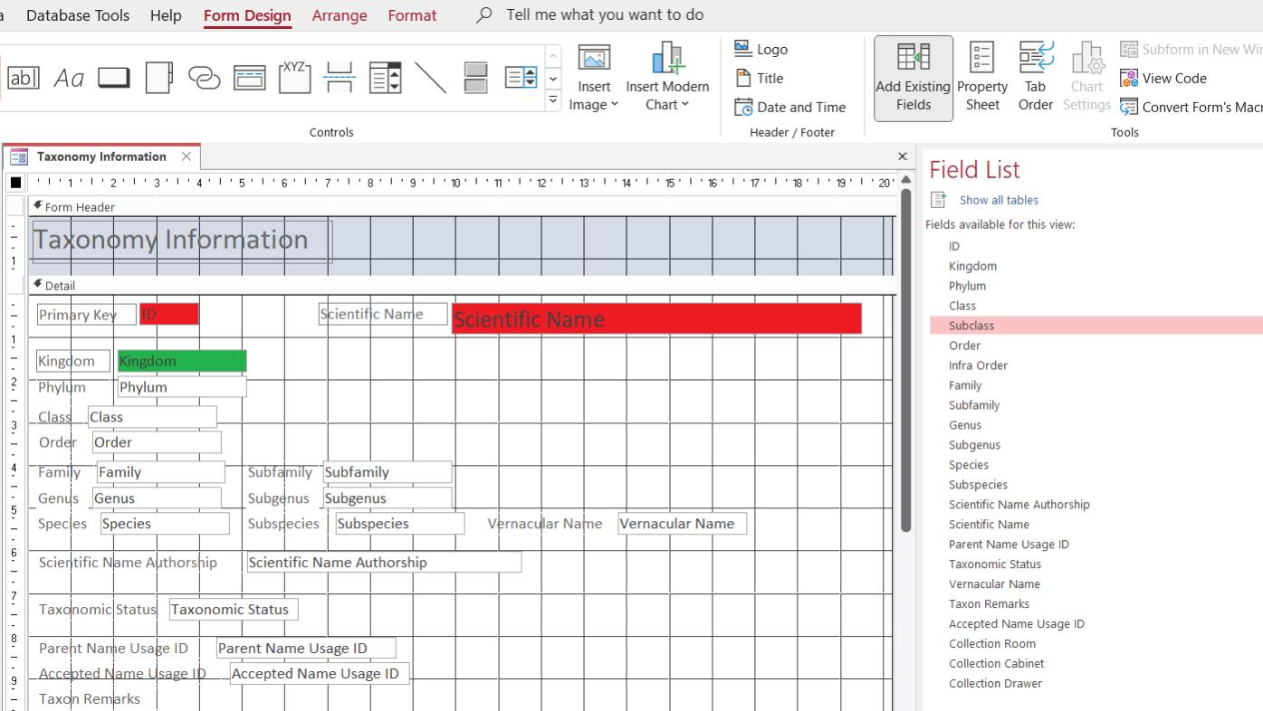Image resolution: width=1263 pixels, height=711 pixels.
Task: Select the Button control tool
Action: pyautogui.click(x=114, y=78)
